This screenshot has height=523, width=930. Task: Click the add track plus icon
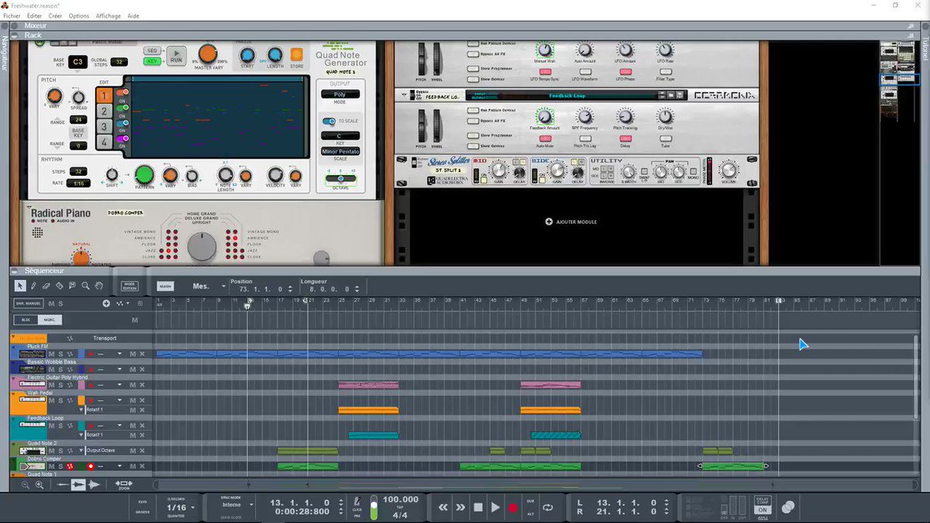tap(106, 303)
